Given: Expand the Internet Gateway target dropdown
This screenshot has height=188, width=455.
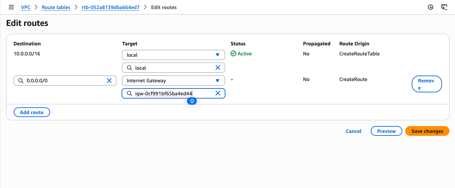Looking at the screenshot, I should (218, 81).
